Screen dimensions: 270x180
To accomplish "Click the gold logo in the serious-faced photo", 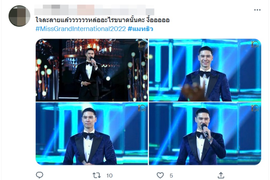I will (142, 108).
